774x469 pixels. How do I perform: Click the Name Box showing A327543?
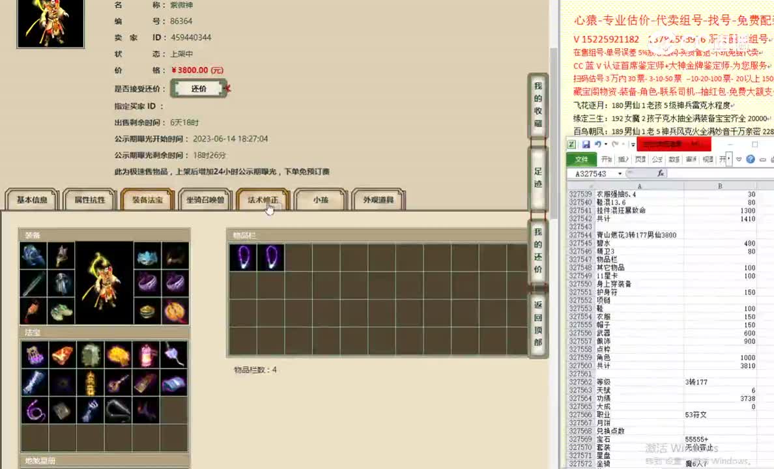(x=592, y=174)
